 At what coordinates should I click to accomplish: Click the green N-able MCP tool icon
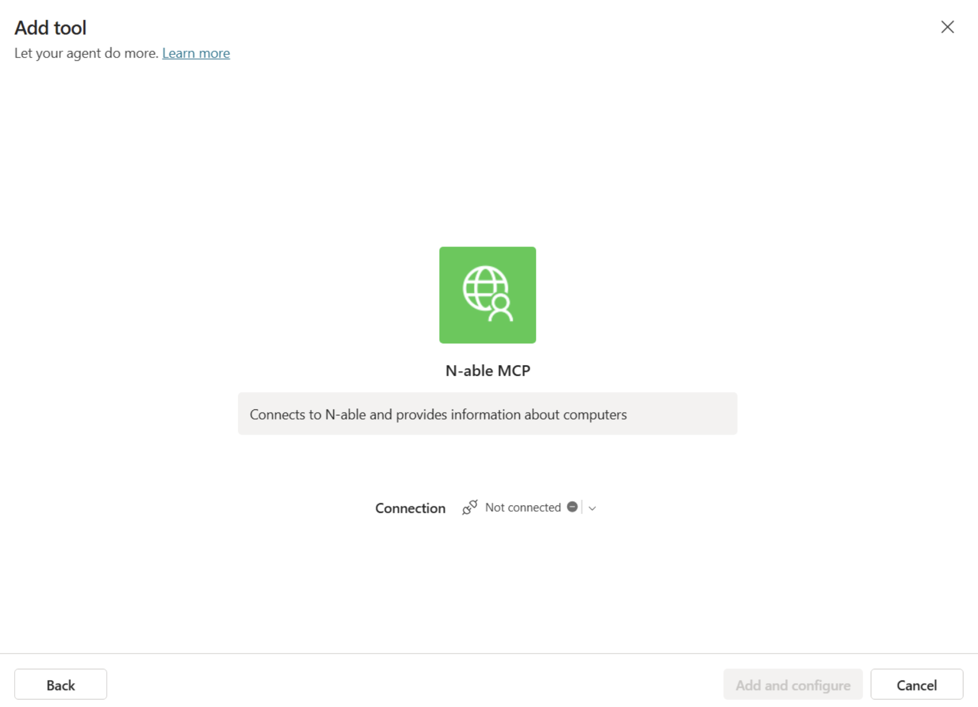487,295
